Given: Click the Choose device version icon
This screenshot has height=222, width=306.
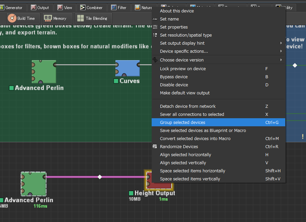Looking at the screenshot, I should coord(155,60).
